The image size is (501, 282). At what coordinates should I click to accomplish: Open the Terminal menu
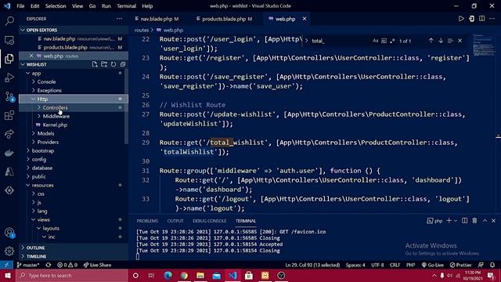tap(126, 6)
